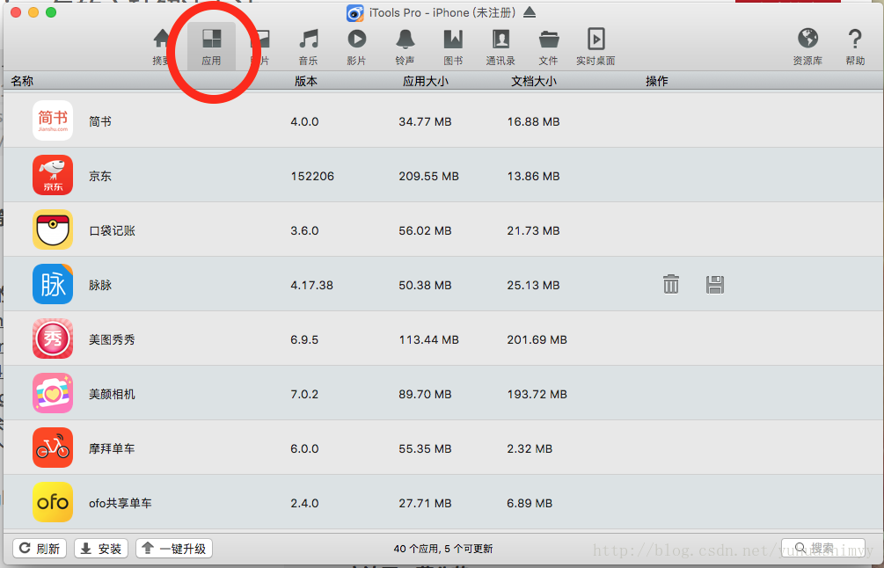Viewport: 884px width, 568px height.
Task: Click the version value "4.17.38"
Action: point(311,285)
